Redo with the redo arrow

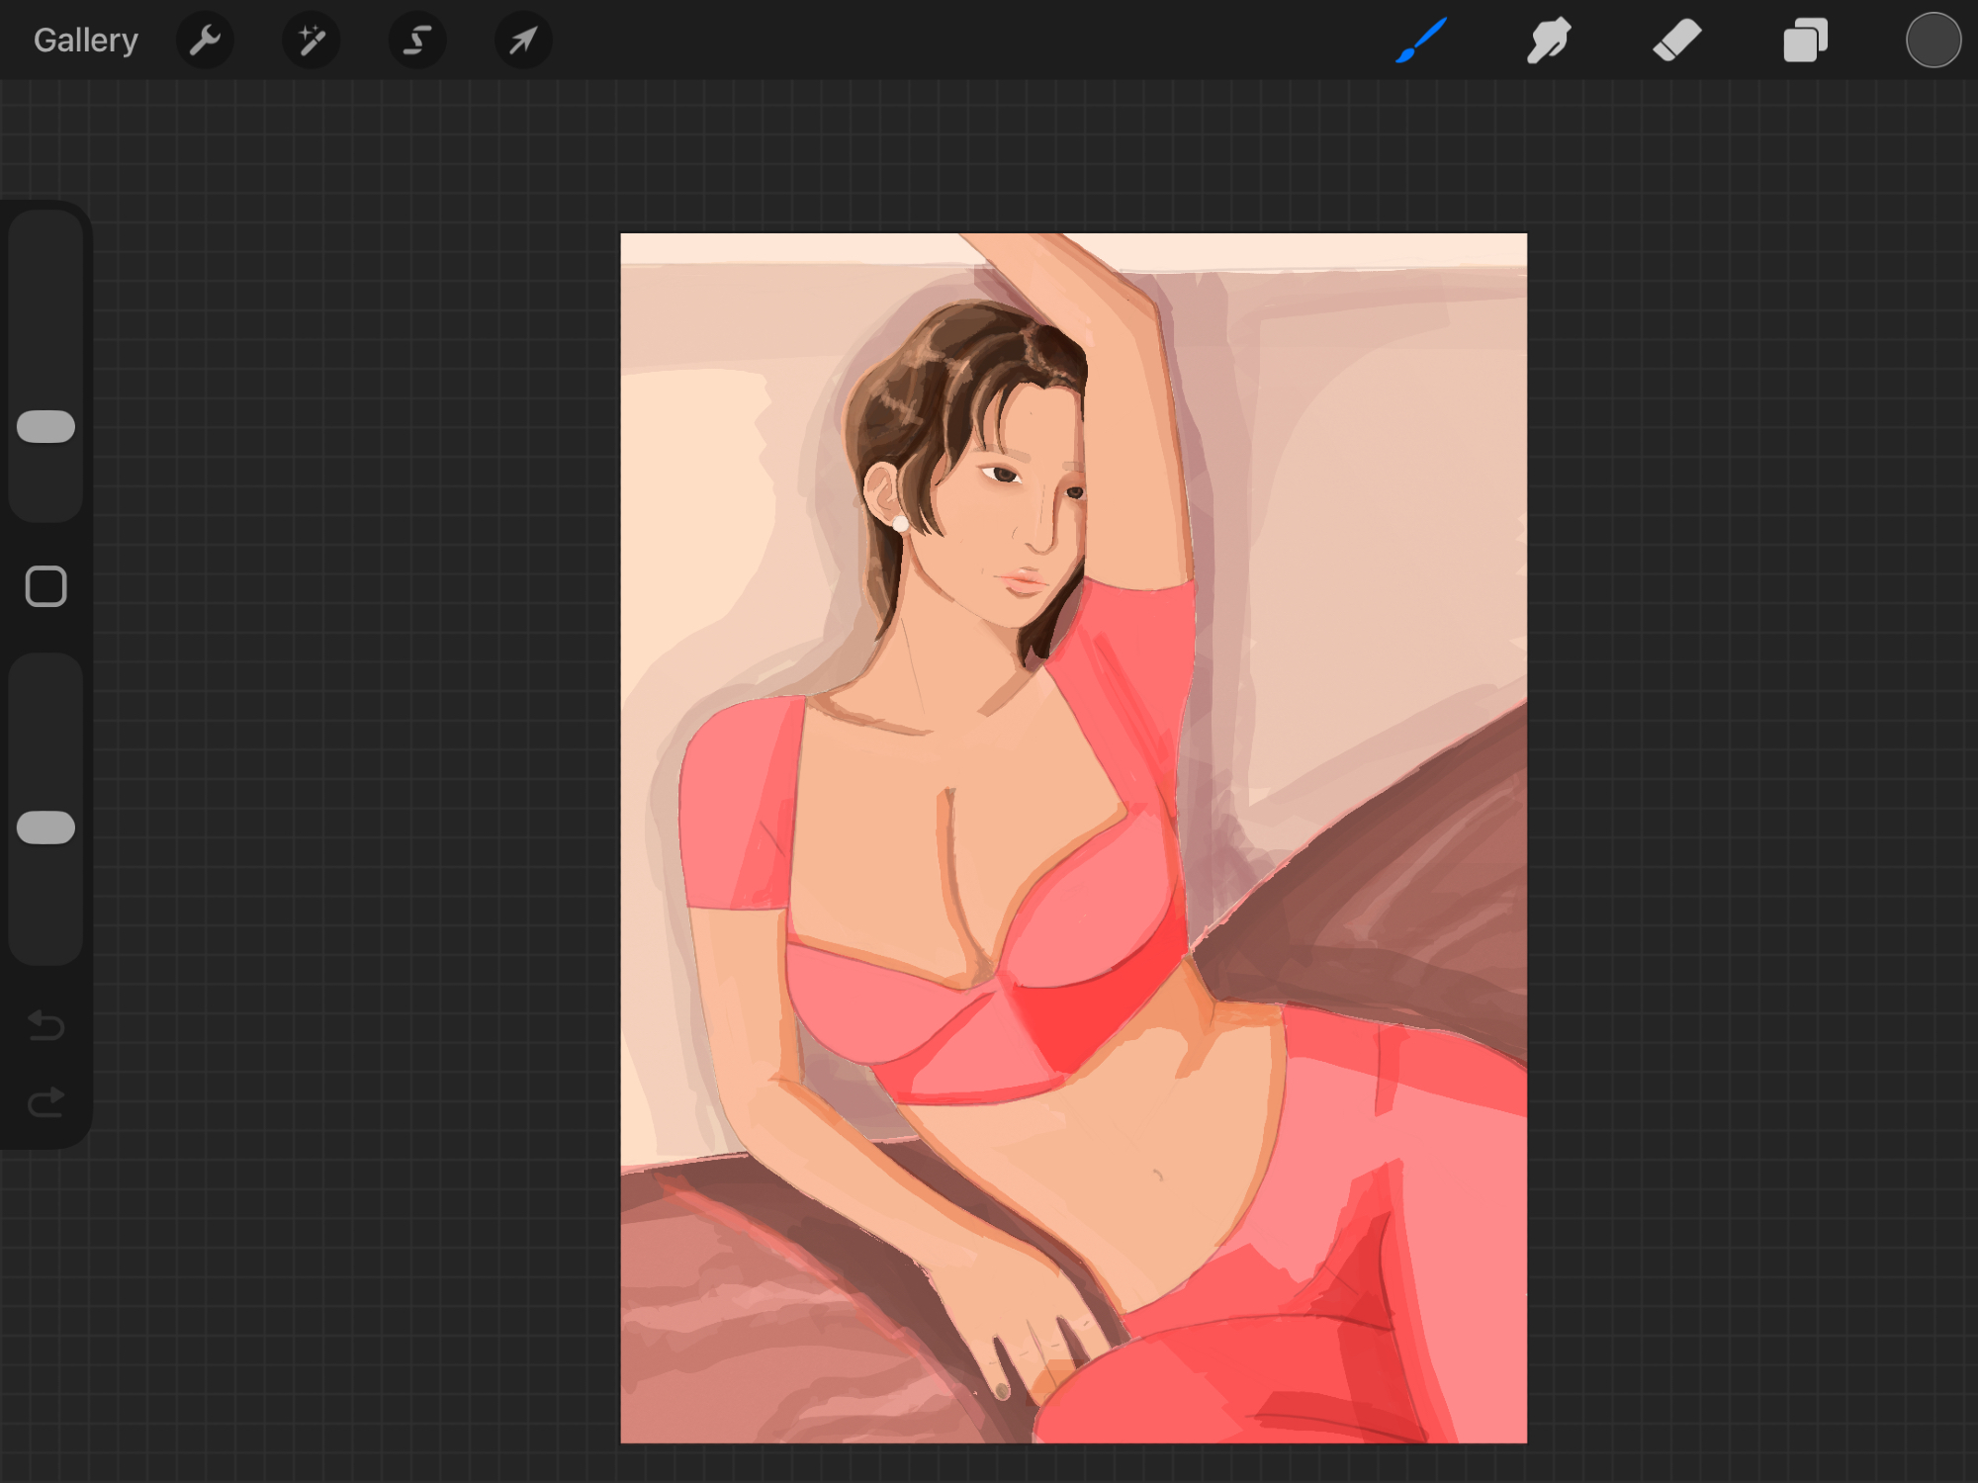point(46,1101)
